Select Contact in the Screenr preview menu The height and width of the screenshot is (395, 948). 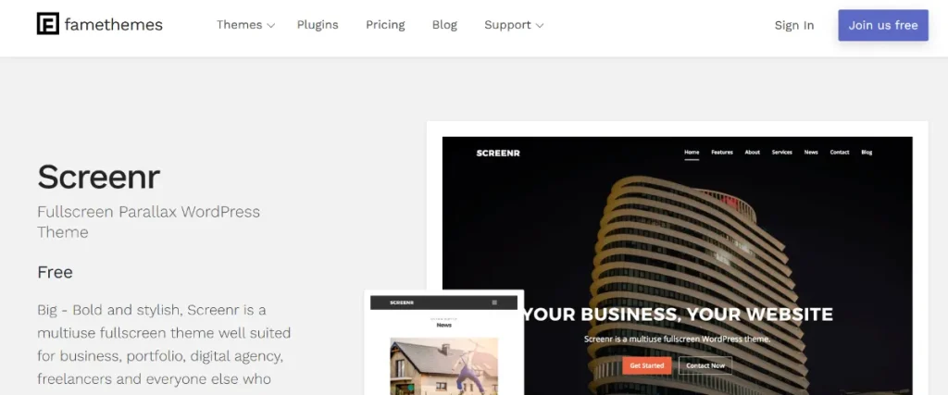(839, 153)
